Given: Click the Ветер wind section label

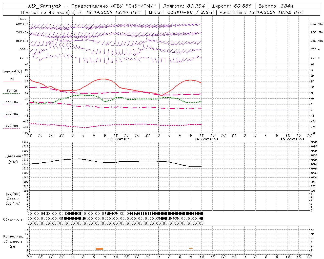Looking at the screenshot, I should (x=24, y=19).
